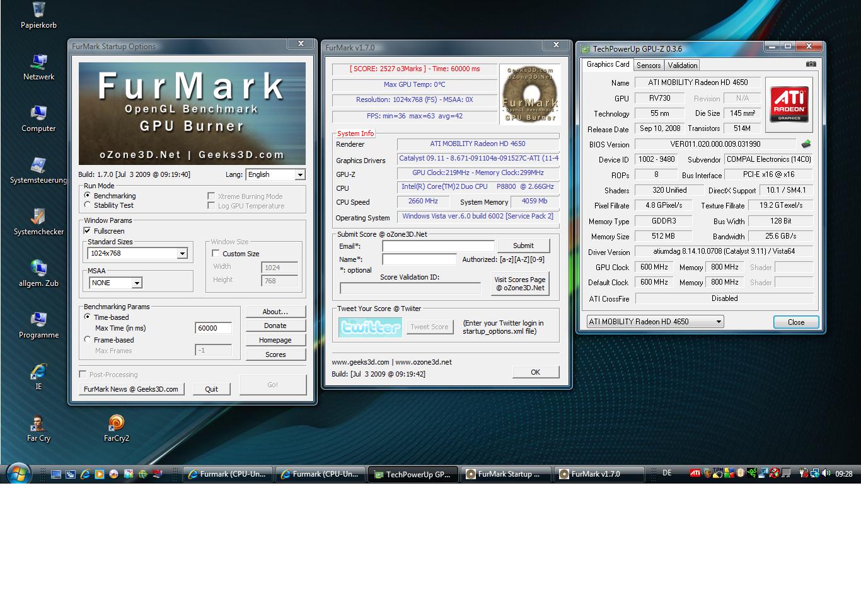The height and width of the screenshot is (612, 861).
Task: Click the BIOS save chip icon in GPU-Z
Action: coord(806,144)
